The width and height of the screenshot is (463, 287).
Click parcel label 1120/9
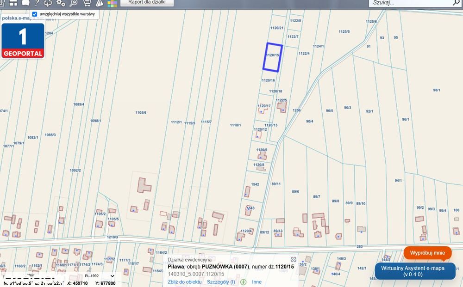point(262,150)
